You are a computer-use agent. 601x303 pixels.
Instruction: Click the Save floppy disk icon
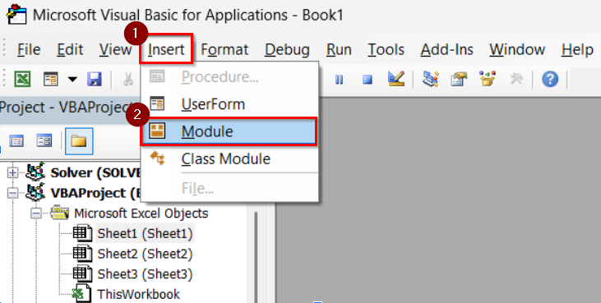(95, 79)
